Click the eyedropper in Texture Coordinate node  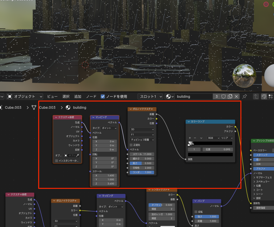pyautogui.click(x=78, y=155)
